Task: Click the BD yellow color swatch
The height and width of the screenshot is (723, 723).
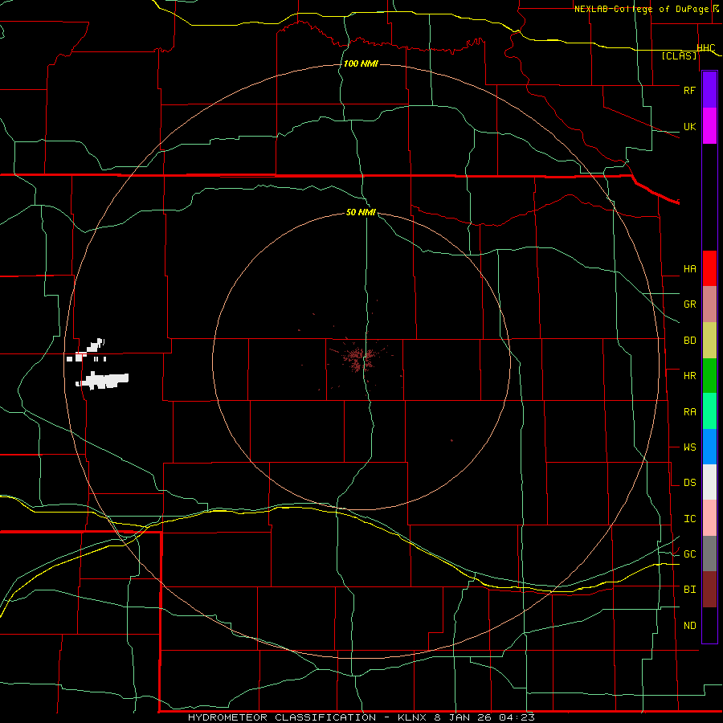Action: tap(709, 341)
